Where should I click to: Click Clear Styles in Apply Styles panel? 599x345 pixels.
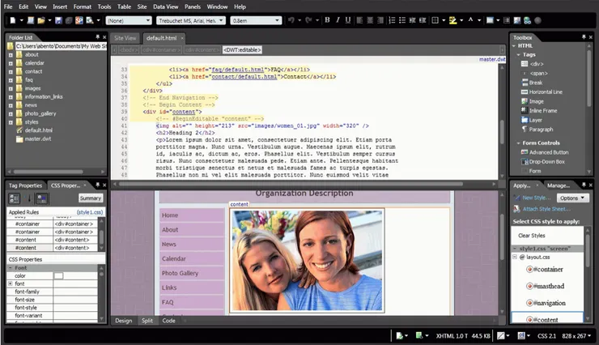(531, 236)
